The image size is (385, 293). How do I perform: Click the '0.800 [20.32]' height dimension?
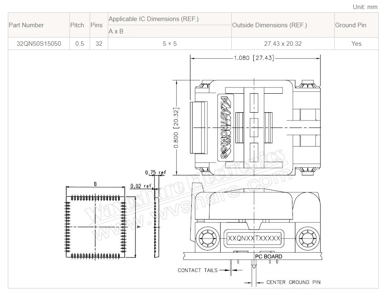pyautogui.click(x=176, y=128)
